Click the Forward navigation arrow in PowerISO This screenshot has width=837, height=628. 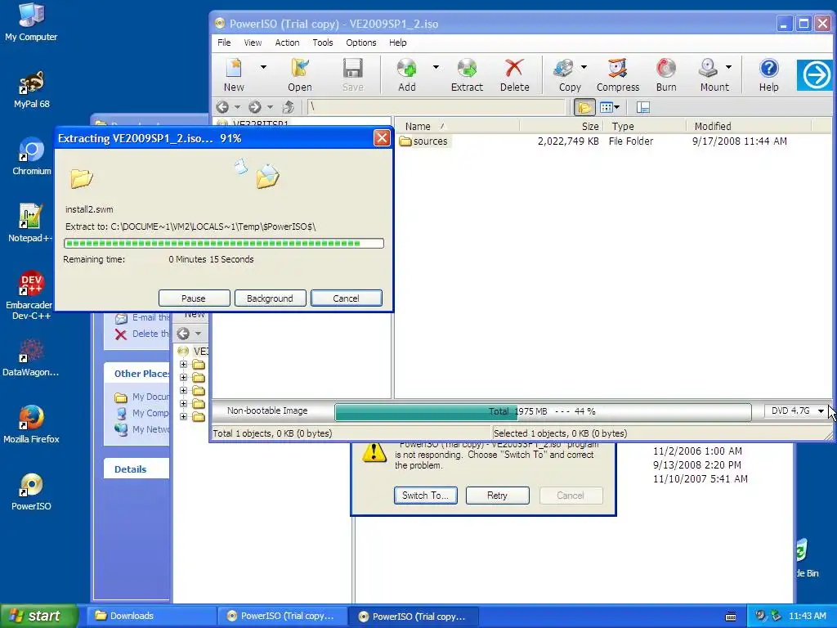click(x=255, y=107)
